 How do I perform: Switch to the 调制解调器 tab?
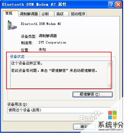click(x=29, y=14)
